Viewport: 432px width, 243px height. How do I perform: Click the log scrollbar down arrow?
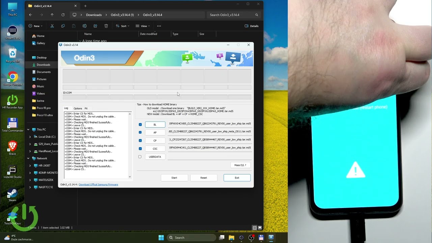[130, 177]
